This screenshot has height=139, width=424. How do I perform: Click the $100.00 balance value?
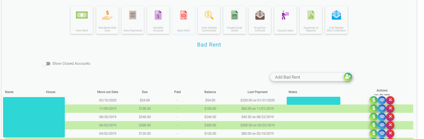[x=210, y=108]
